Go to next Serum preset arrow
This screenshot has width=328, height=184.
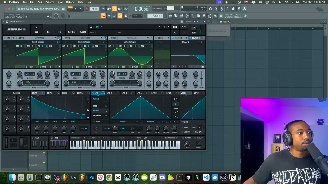pos(168,27)
